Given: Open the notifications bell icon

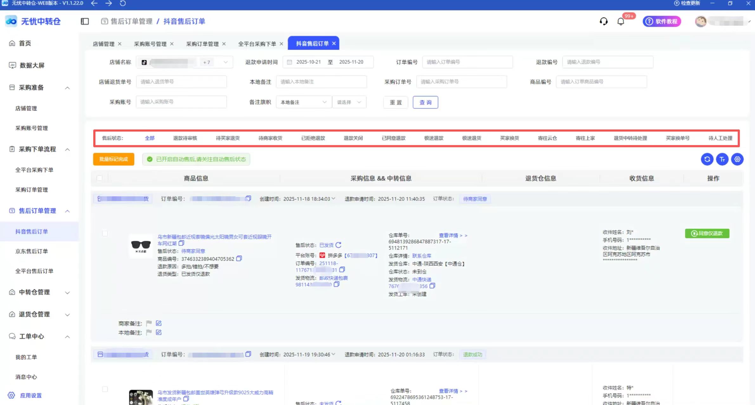Looking at the screenshot, I should (621, 21).
